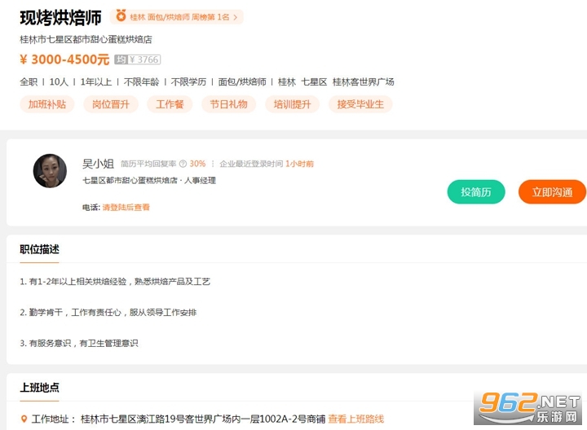
Task: Select the 加班补贴 benefit tag
Action: (47, 104)
